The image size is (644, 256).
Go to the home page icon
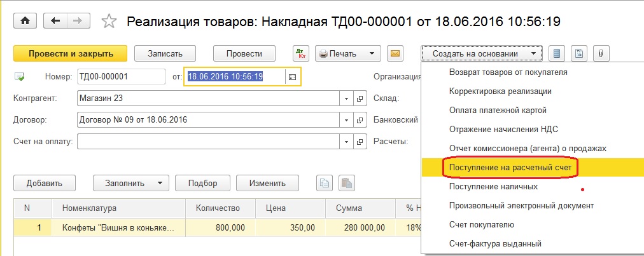click(x=25, y=20)
